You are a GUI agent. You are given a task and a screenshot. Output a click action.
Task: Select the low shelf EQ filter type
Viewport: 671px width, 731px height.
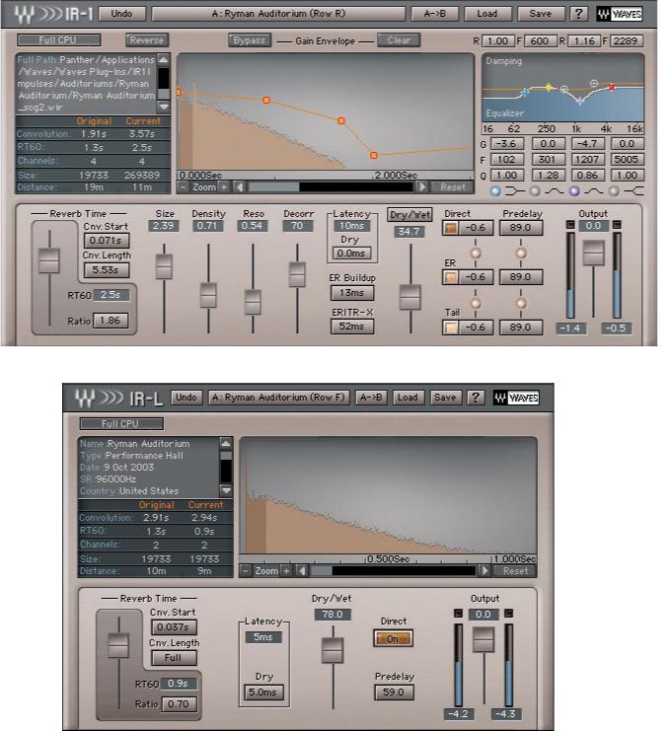496,190
